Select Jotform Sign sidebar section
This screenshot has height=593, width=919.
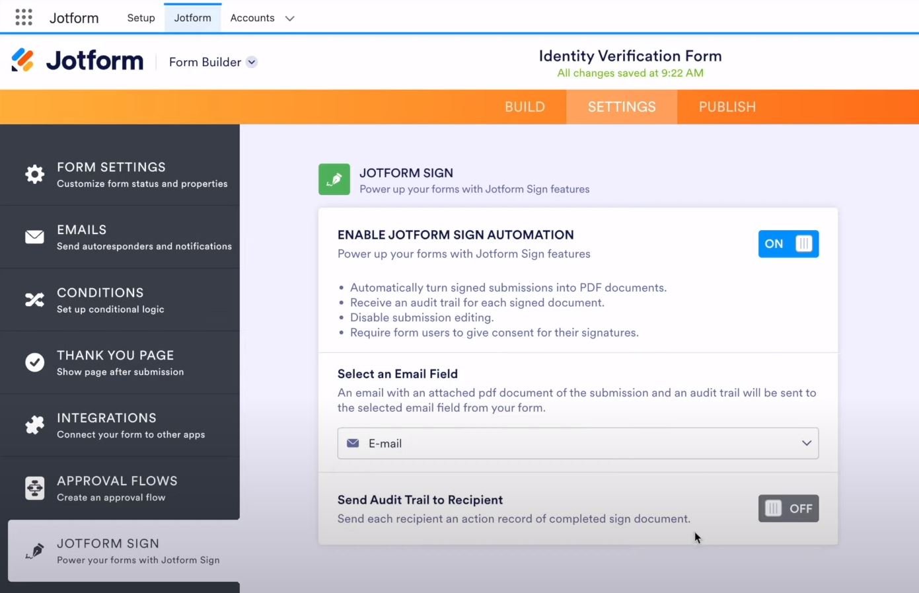[x=124, y=551]
